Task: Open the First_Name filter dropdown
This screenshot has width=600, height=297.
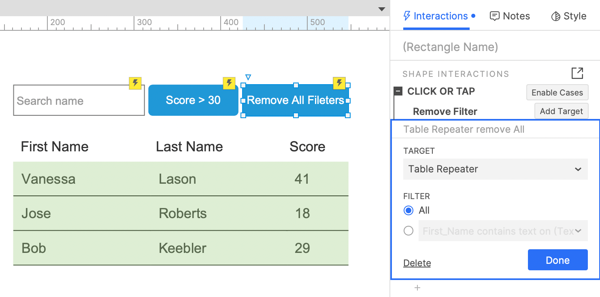Action: click(x=503, y=231)
